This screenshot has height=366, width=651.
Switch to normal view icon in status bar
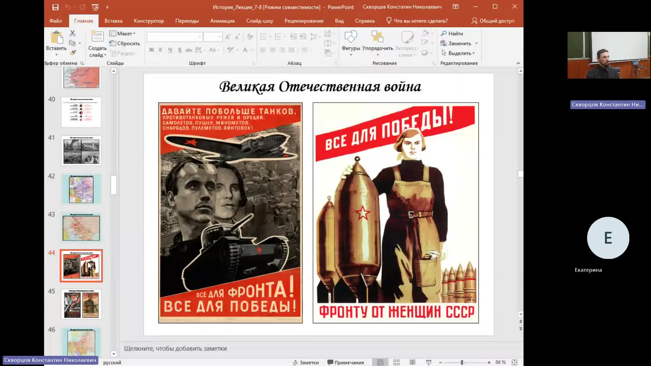click(380, 362)
